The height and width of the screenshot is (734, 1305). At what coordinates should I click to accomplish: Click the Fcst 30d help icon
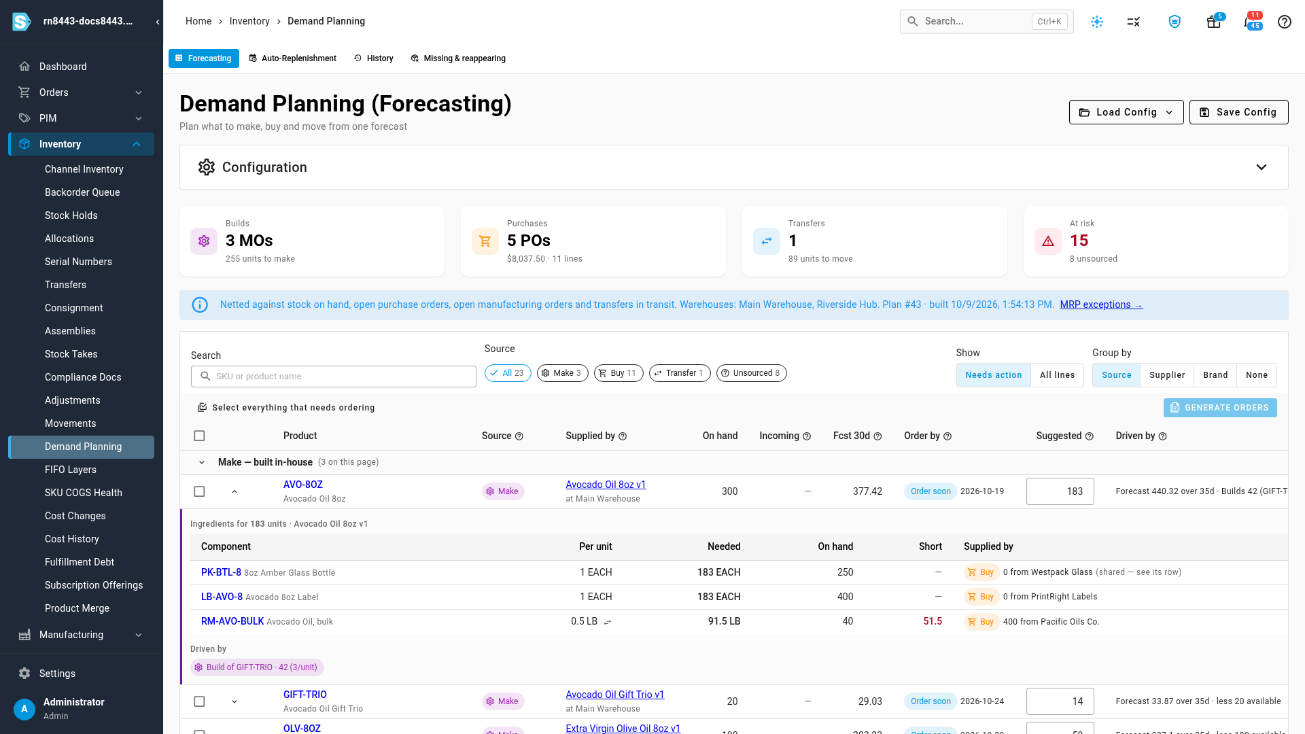tap(877, 436)
